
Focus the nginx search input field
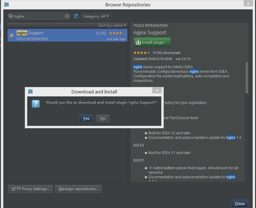click(39, 16)
